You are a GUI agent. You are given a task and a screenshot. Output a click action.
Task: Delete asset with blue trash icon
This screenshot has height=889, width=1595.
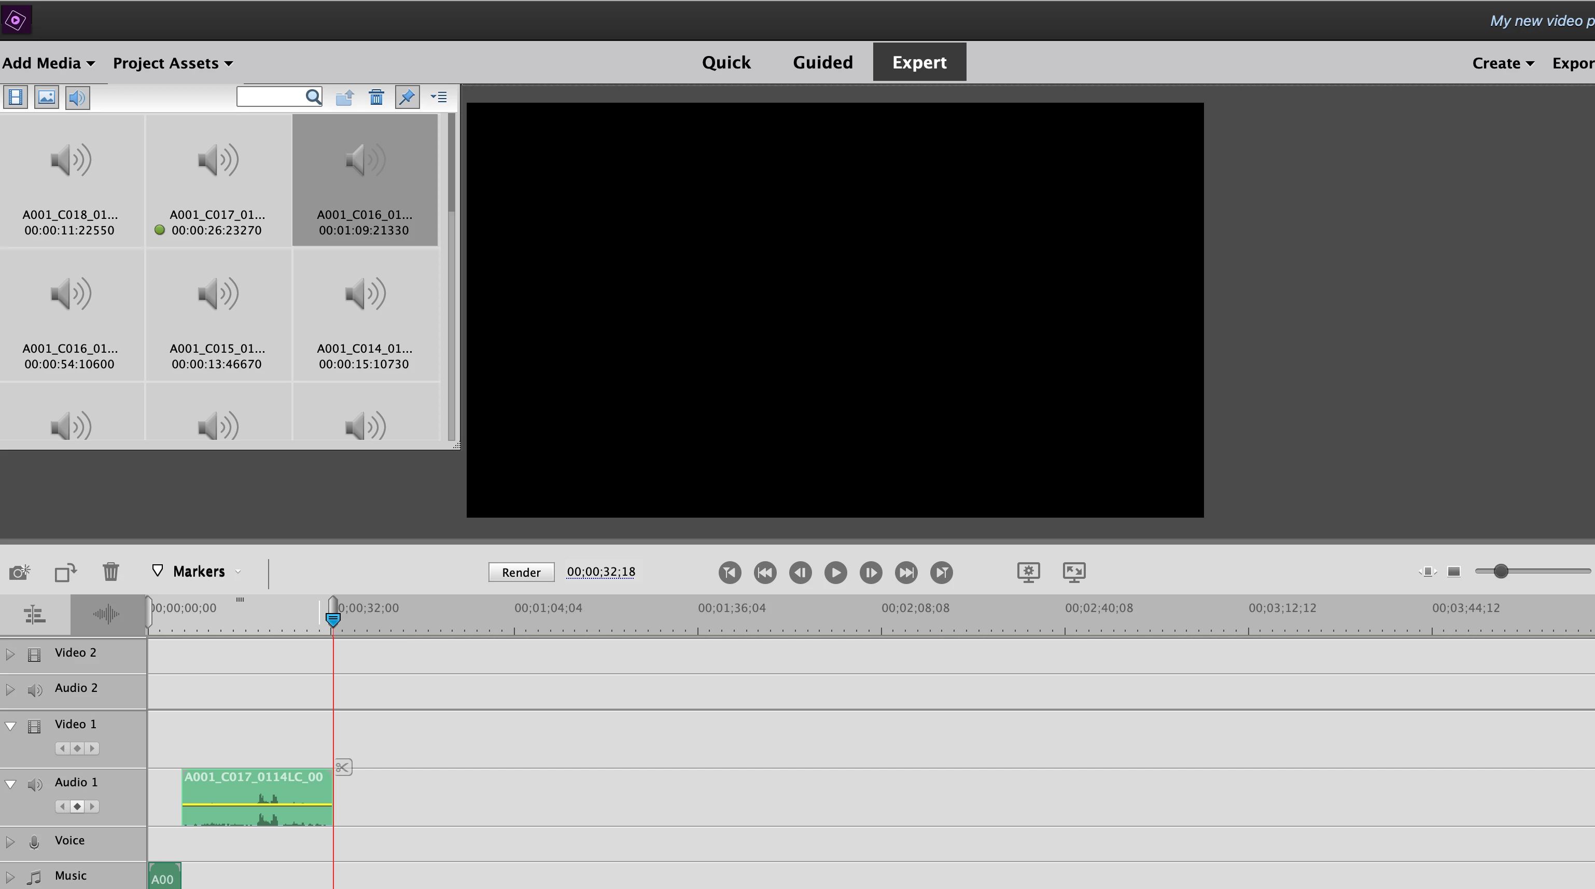[x=376, y=98]
